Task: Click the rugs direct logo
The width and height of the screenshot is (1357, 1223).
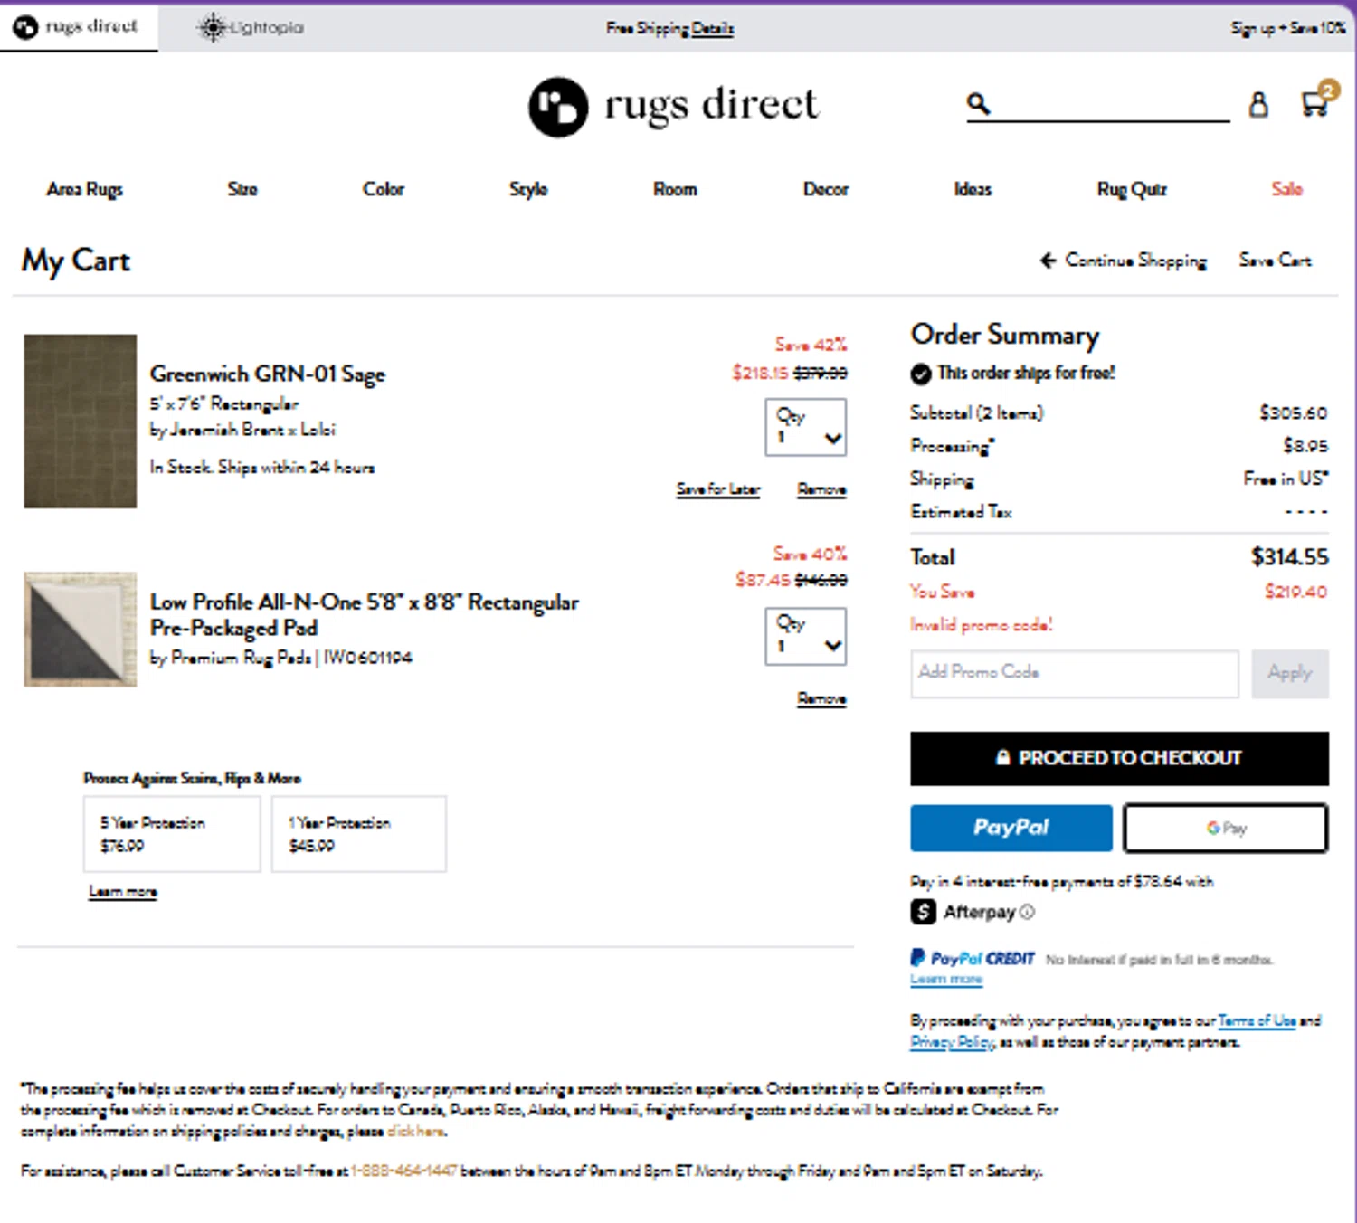Action: (673, 106)
